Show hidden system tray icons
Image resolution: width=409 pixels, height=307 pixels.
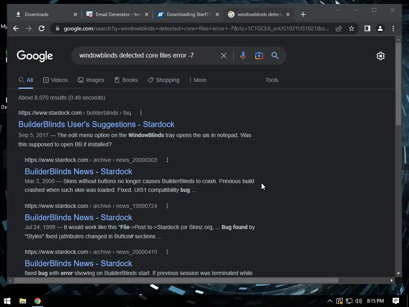click(330, 301)
